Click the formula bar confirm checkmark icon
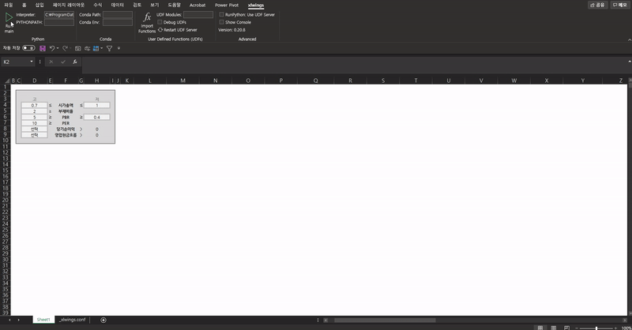This screenshot has height=330, width=632. pyautogui.click(x=63, y=62)
